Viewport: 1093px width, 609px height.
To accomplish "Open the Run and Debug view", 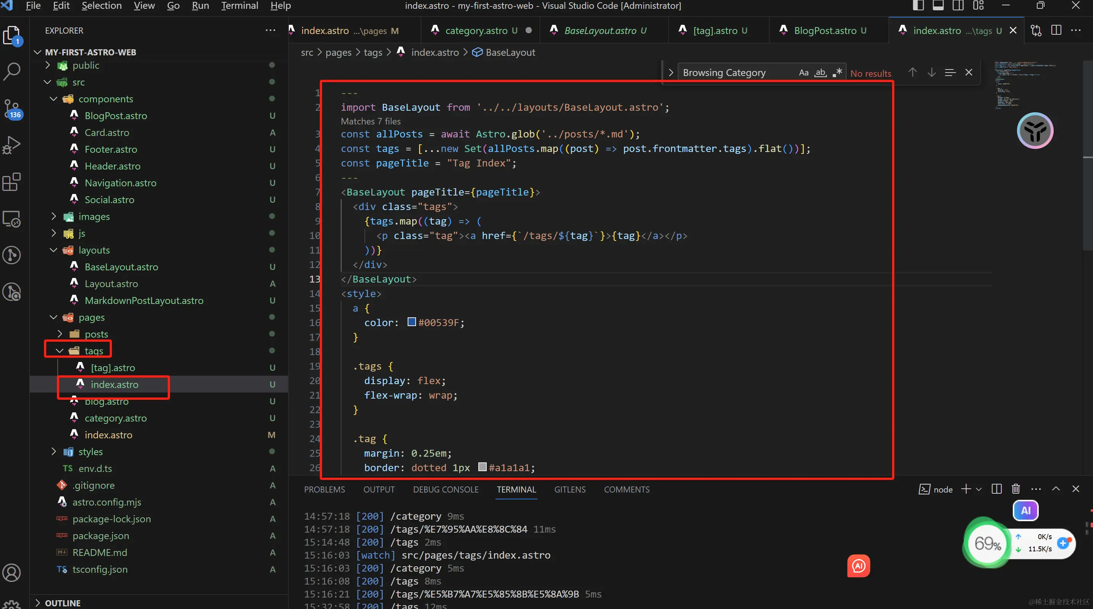I will coord(12,145).
